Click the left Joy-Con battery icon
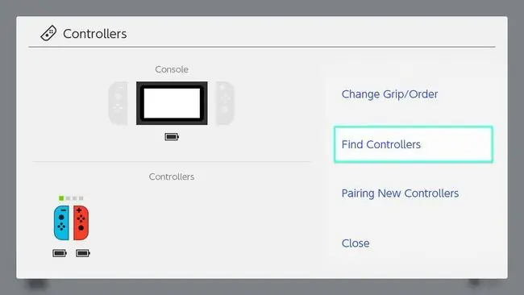 pos(60,253)
